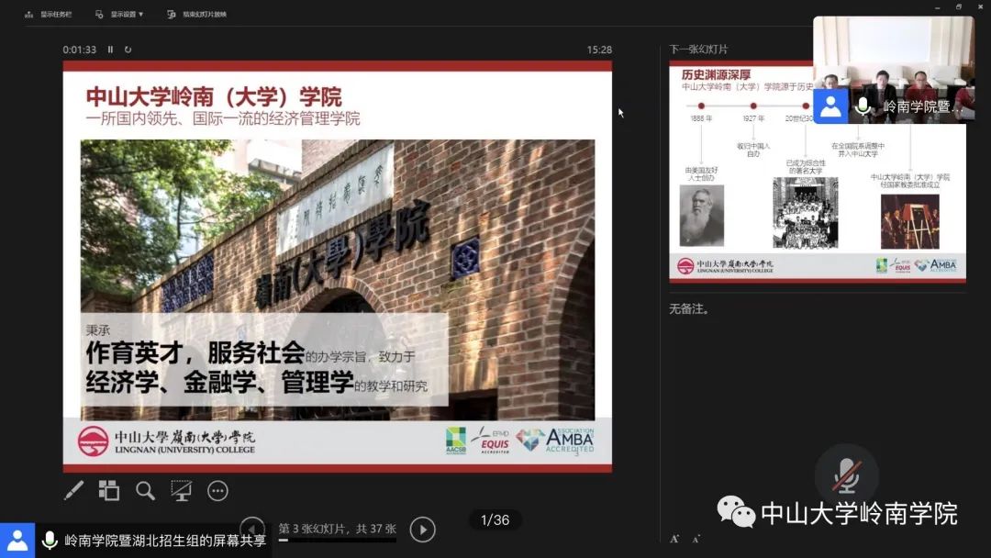The height and width of the screenshot is (558, 991).
Task: Click the muted WeChat microphone icon
Action: pos(847,476)
